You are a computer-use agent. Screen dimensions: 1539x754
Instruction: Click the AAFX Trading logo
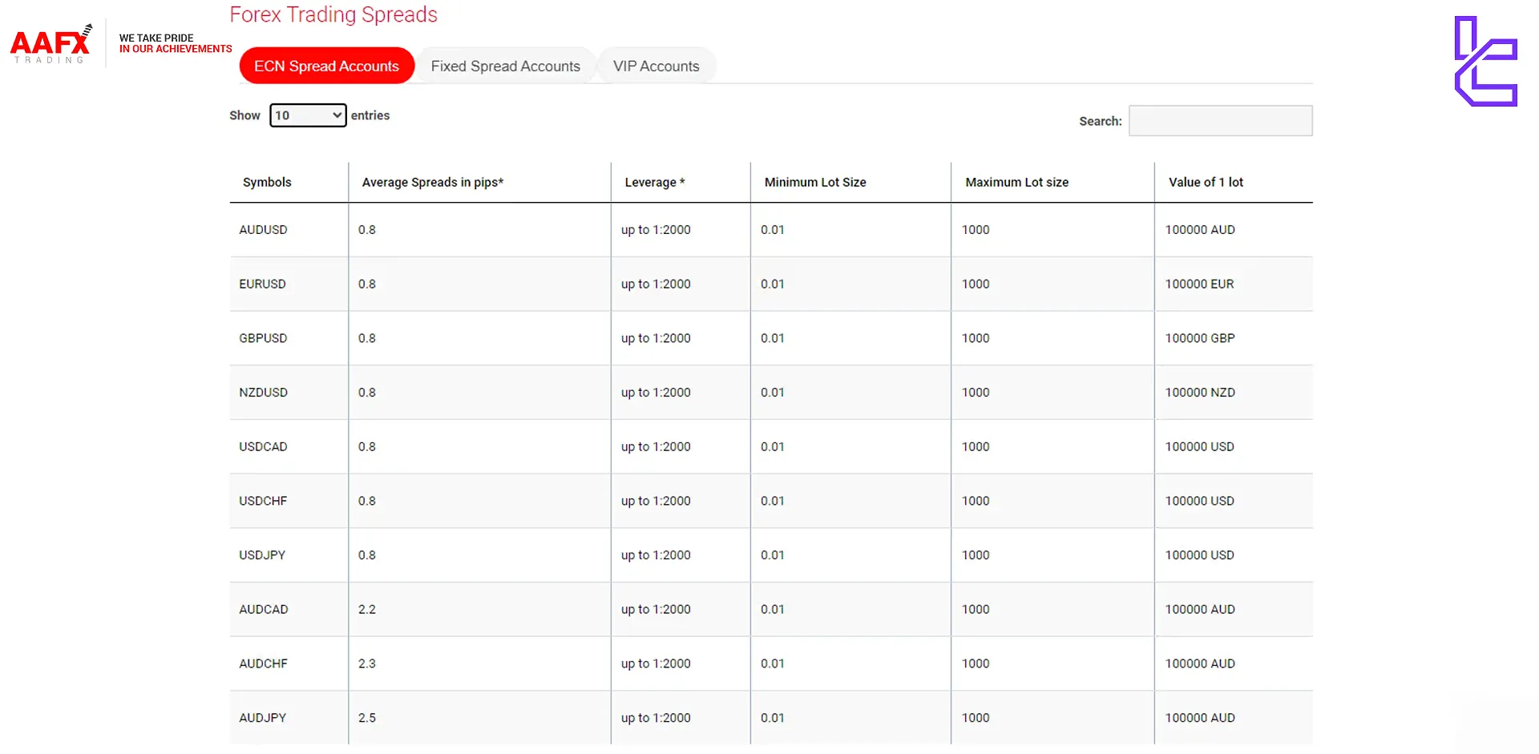pyautogui.click(x=51, y=45)
